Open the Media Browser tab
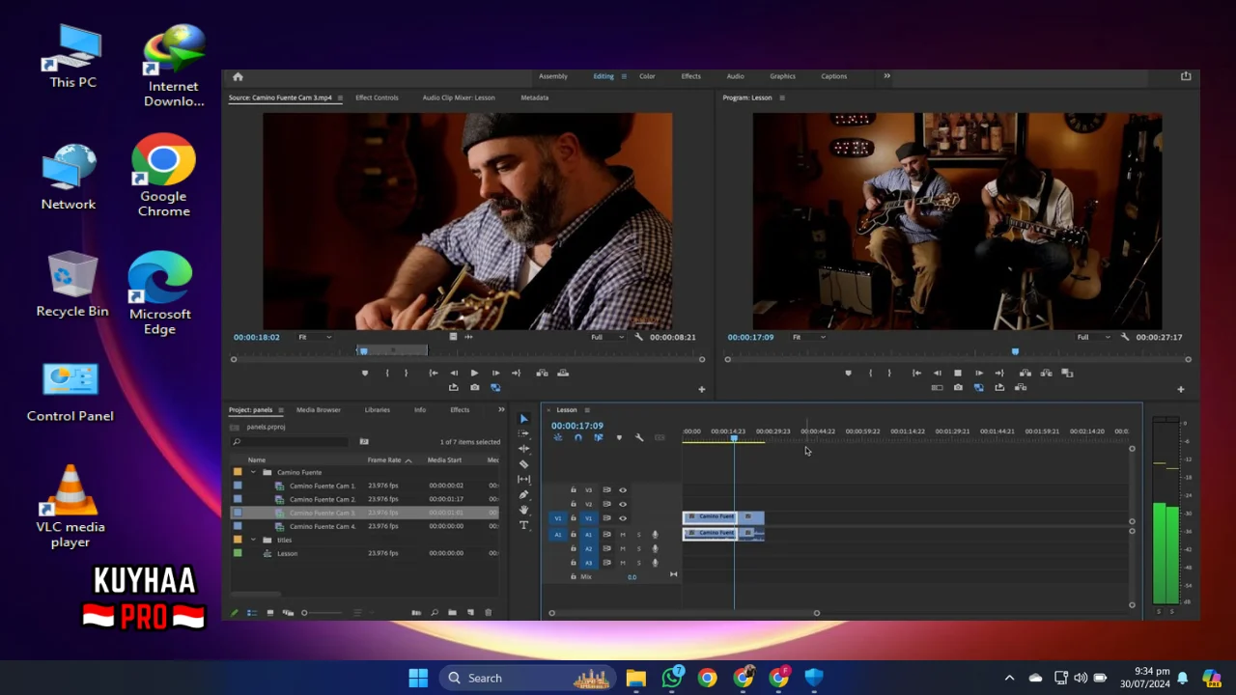Screen dimensions: 1236x695 [x=319, y=410]
